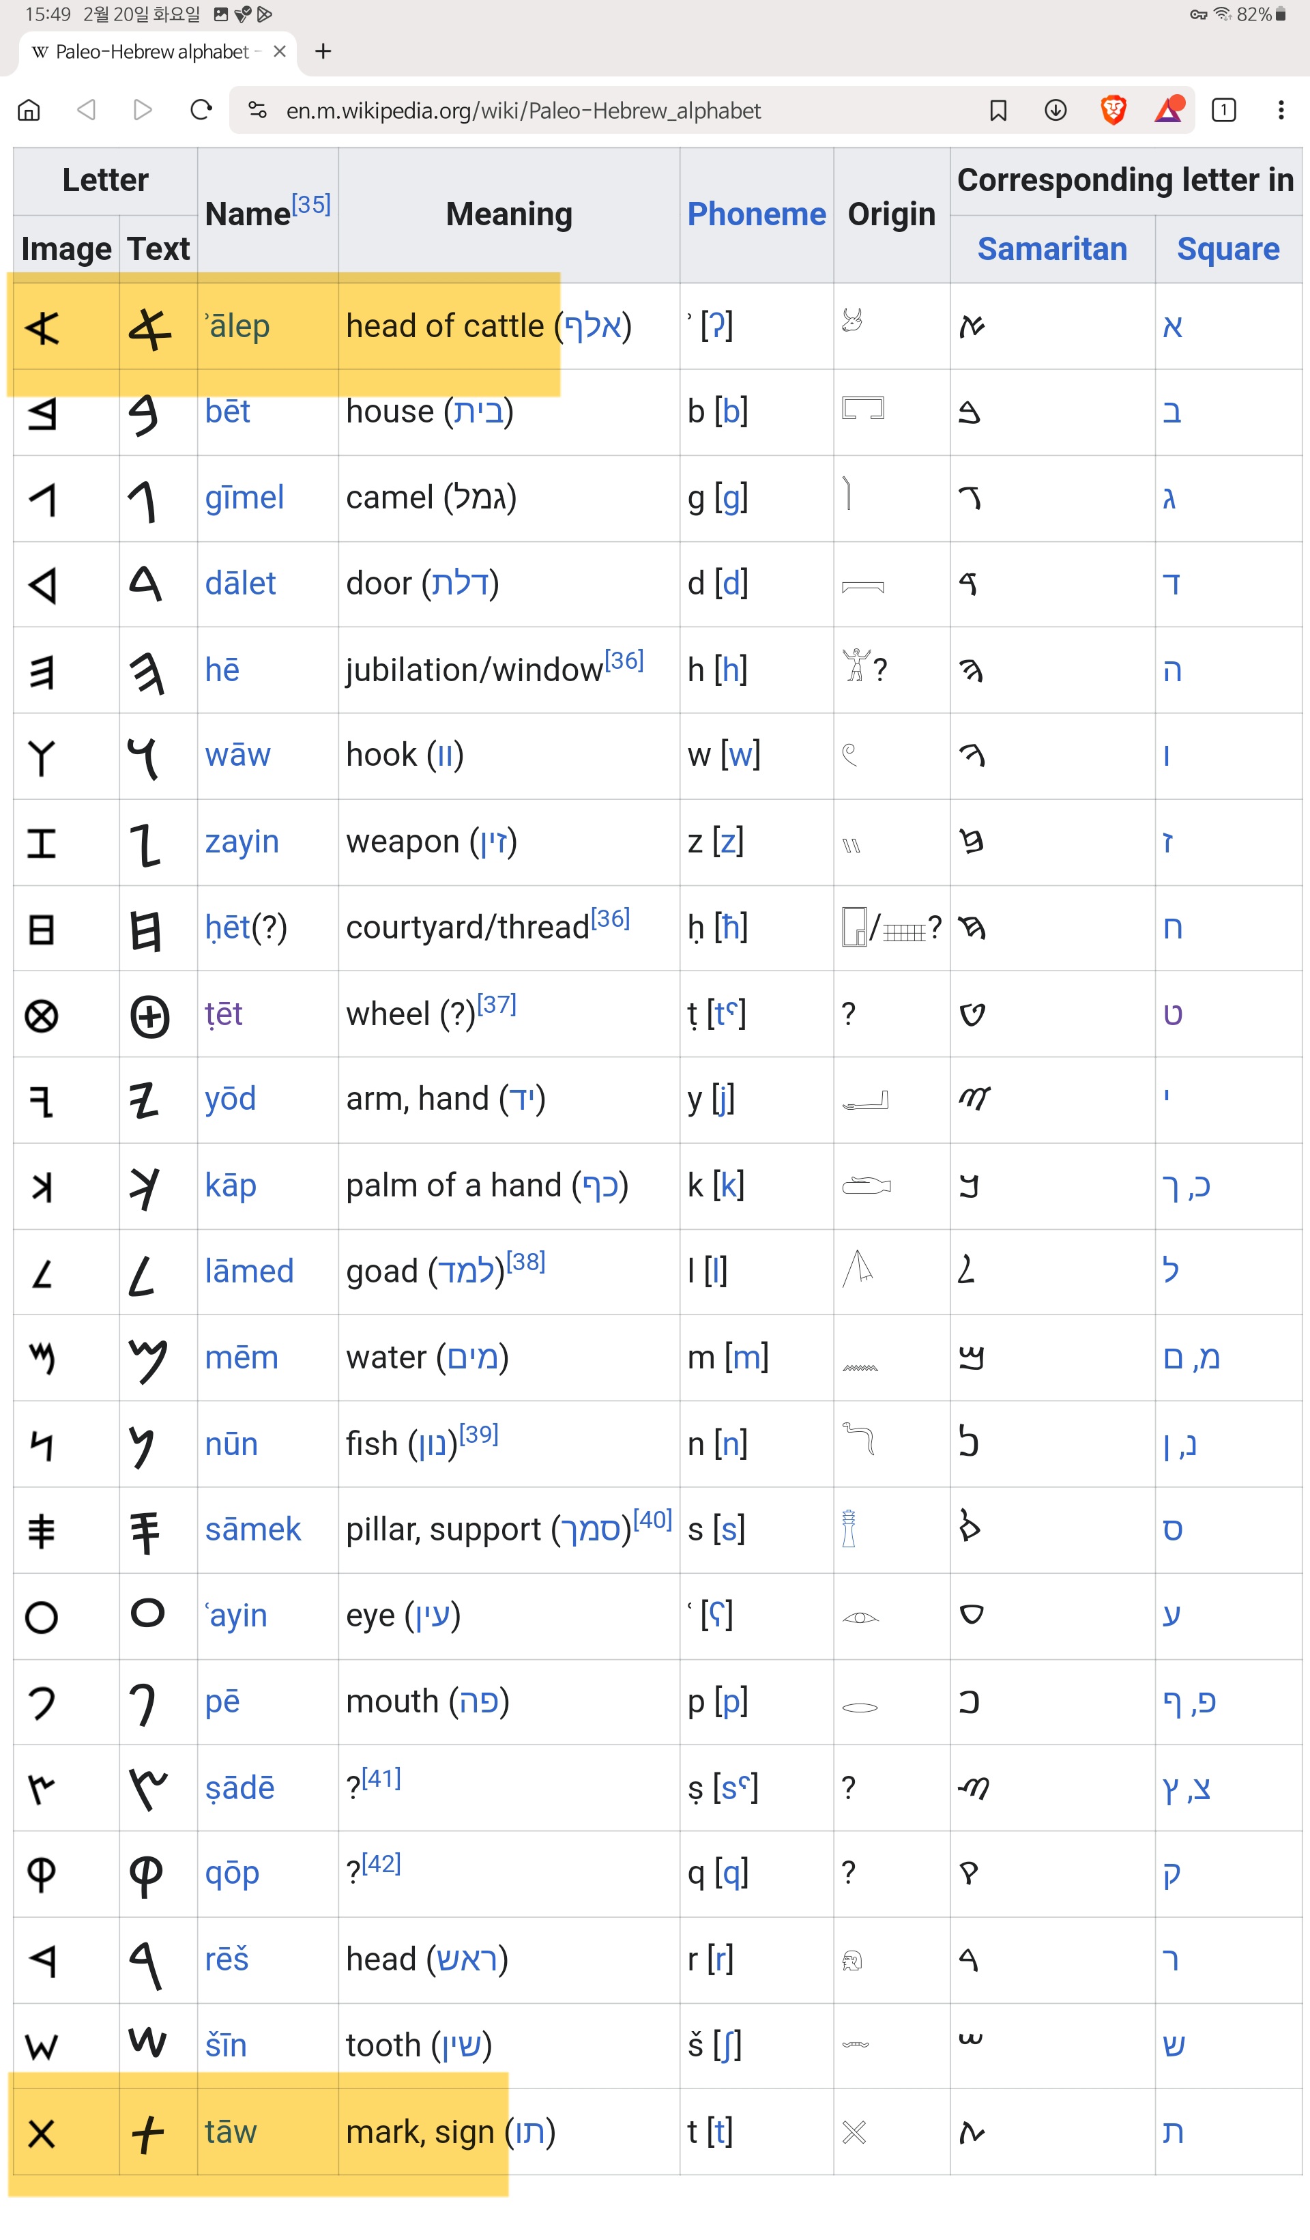Open a new tab with plus
The width and height of the screenshot is (1310, 2240).
[323, 52]
